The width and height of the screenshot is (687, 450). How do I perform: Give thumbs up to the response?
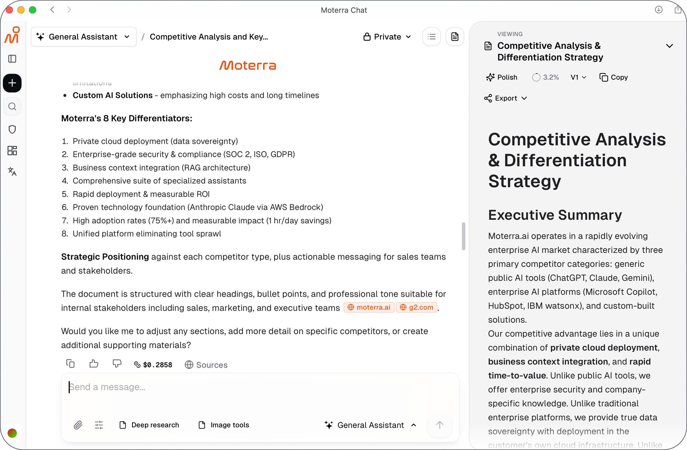(x=94, y=364)
